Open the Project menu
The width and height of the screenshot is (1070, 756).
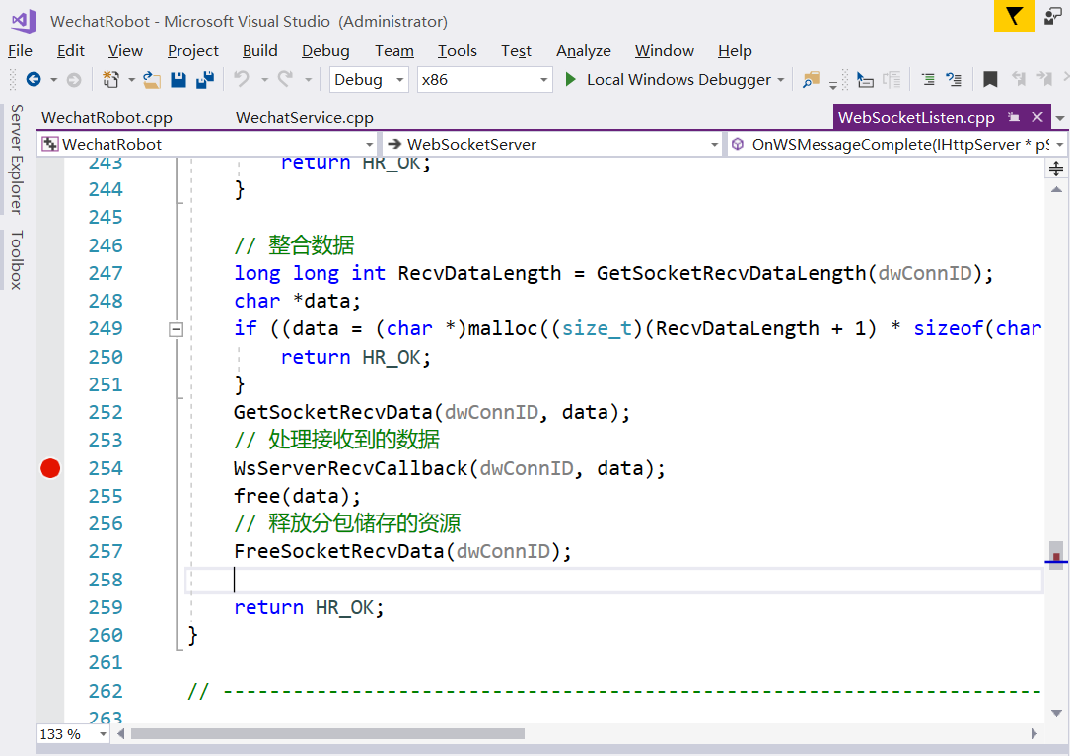coord(193,51)
